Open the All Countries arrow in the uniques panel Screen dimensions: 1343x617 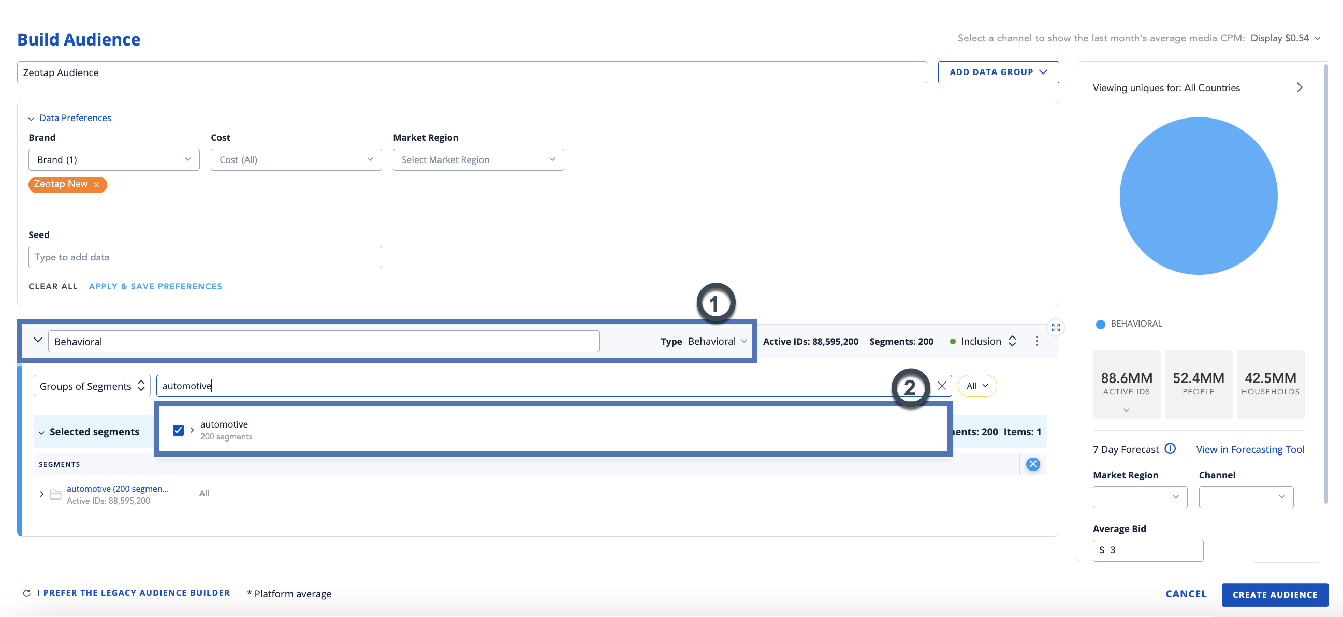pyautogui.click(x=1298, y=87)
